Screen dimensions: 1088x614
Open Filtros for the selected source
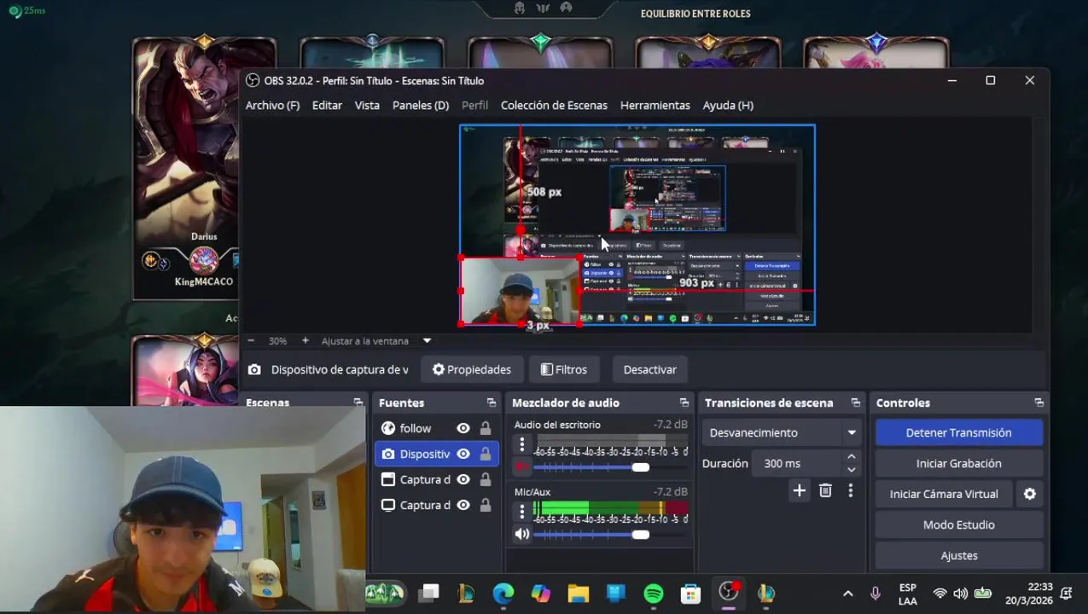tap(564, 369)
